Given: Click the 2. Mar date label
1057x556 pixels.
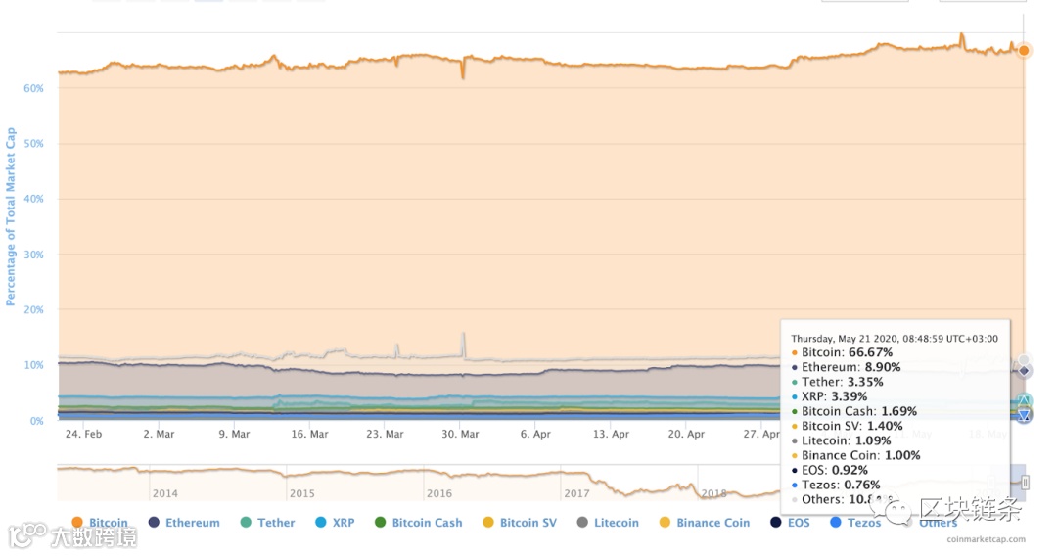Looking at the screenshot, I should pyautogui.click(x=159, y=434).
